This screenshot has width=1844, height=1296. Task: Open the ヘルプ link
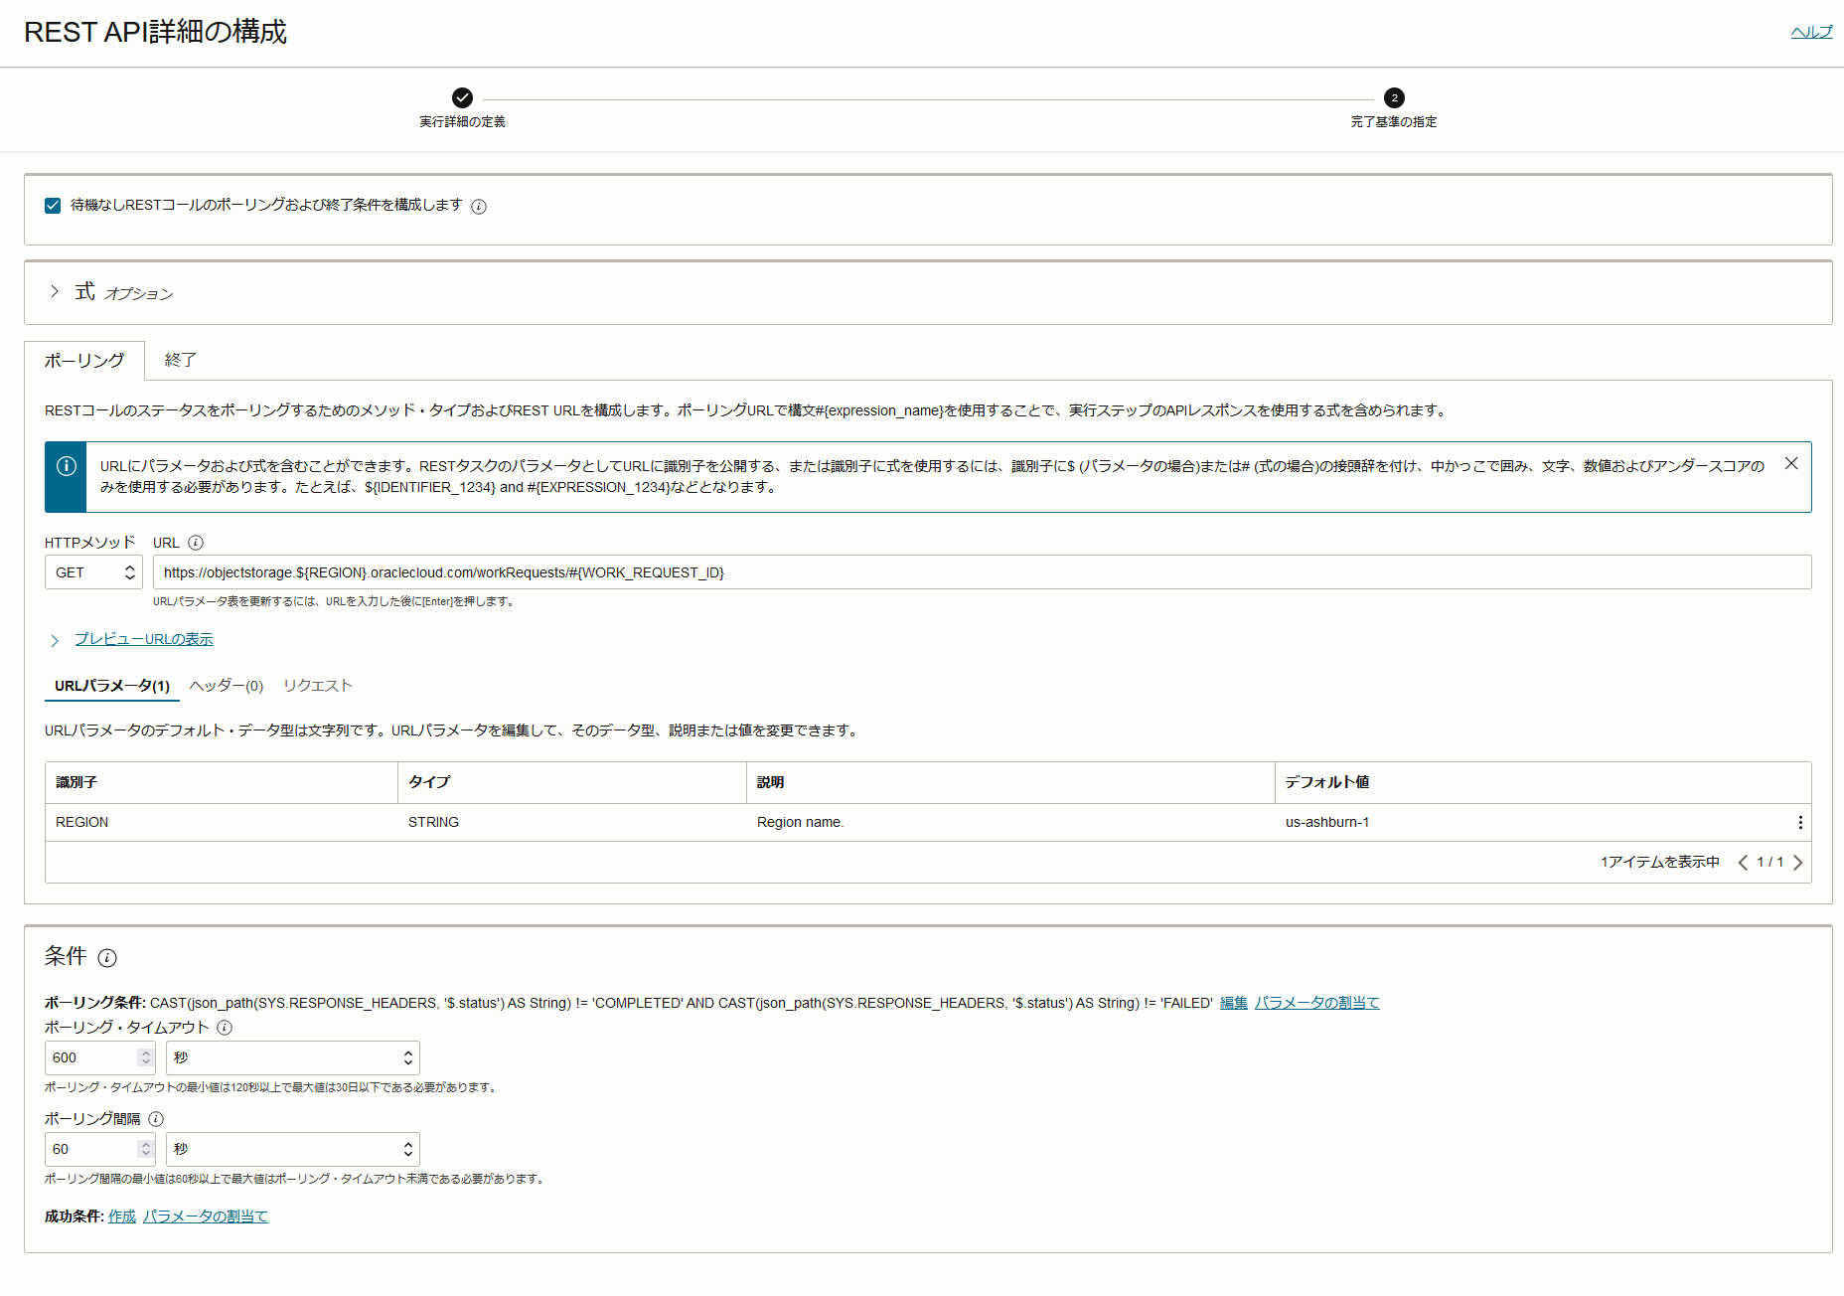tap(1811, 32)
